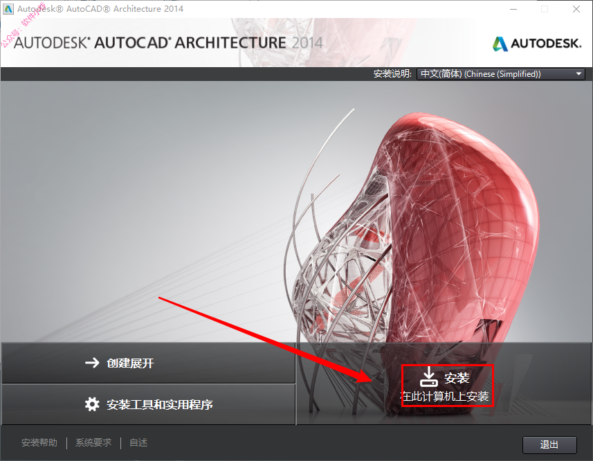Open 安装工具和实用程序 option

point(148,404)
